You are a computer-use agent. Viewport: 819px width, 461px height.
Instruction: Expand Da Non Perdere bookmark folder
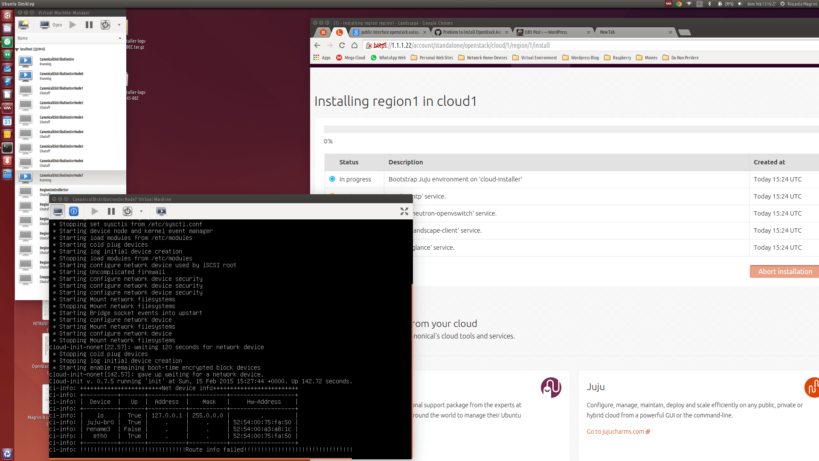point(680,58)
